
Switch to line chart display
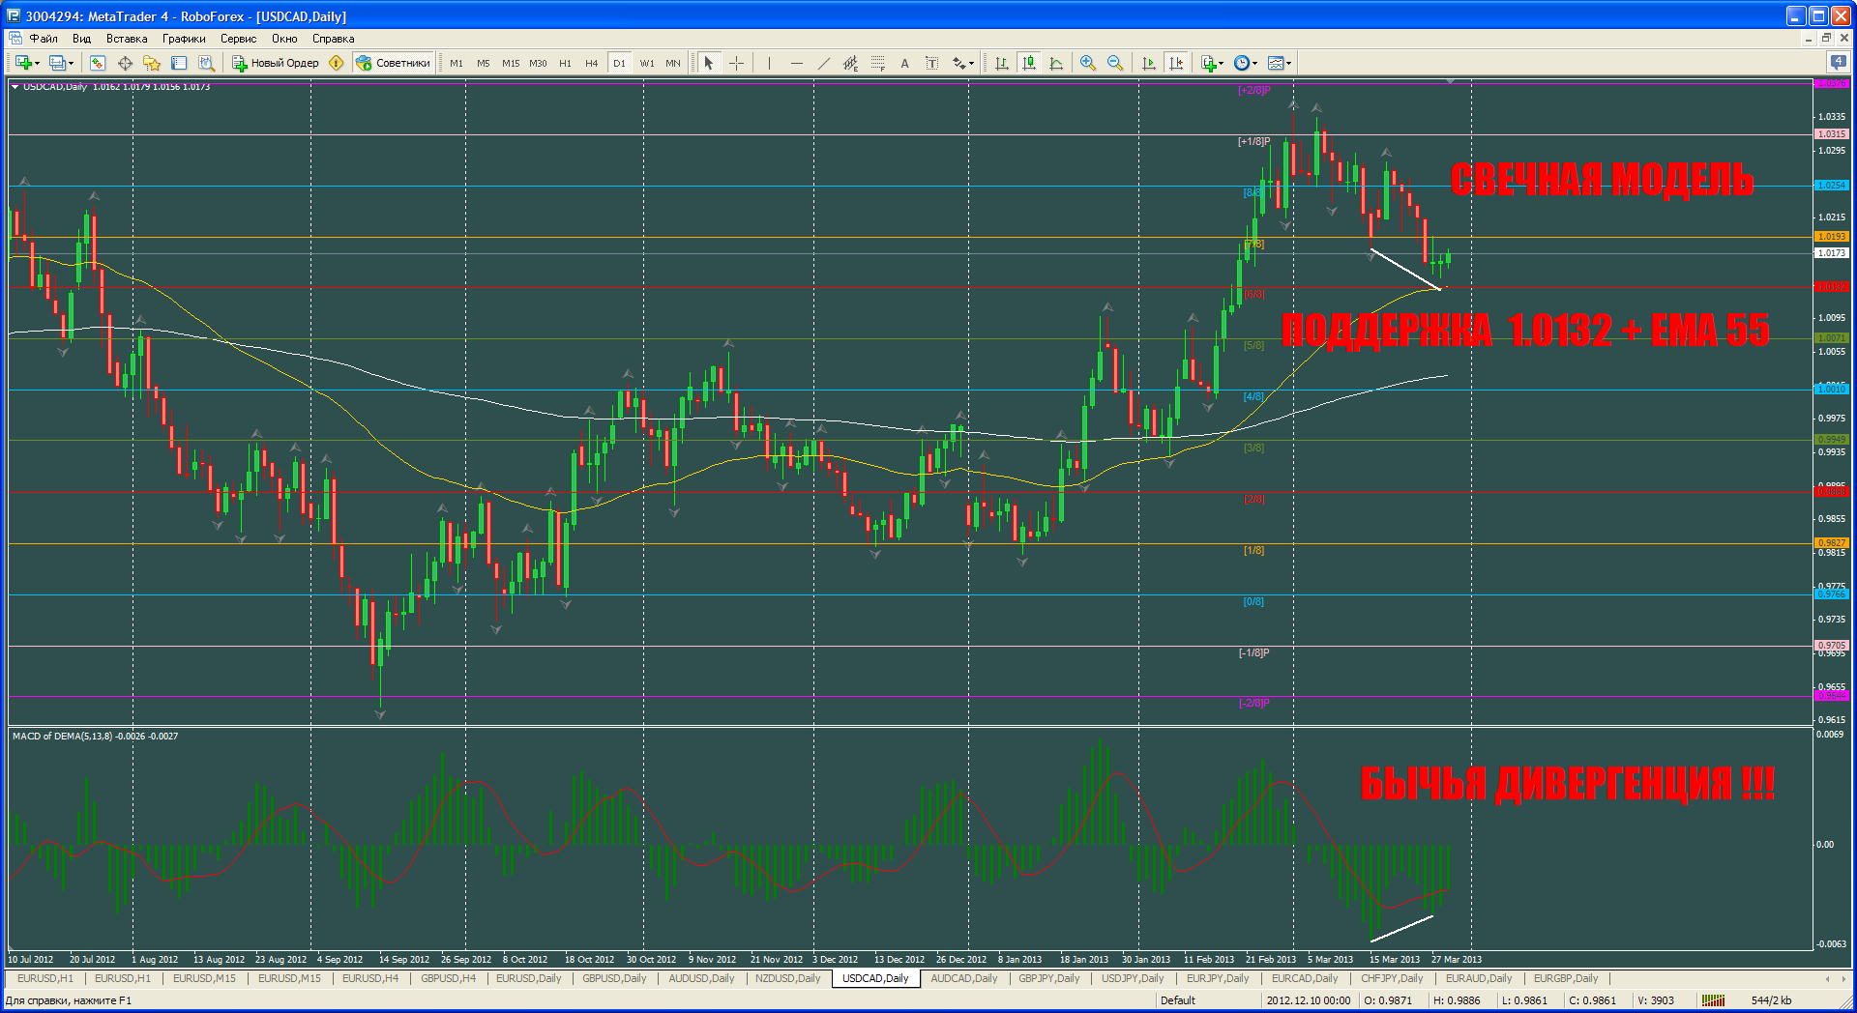[1056, 63]
